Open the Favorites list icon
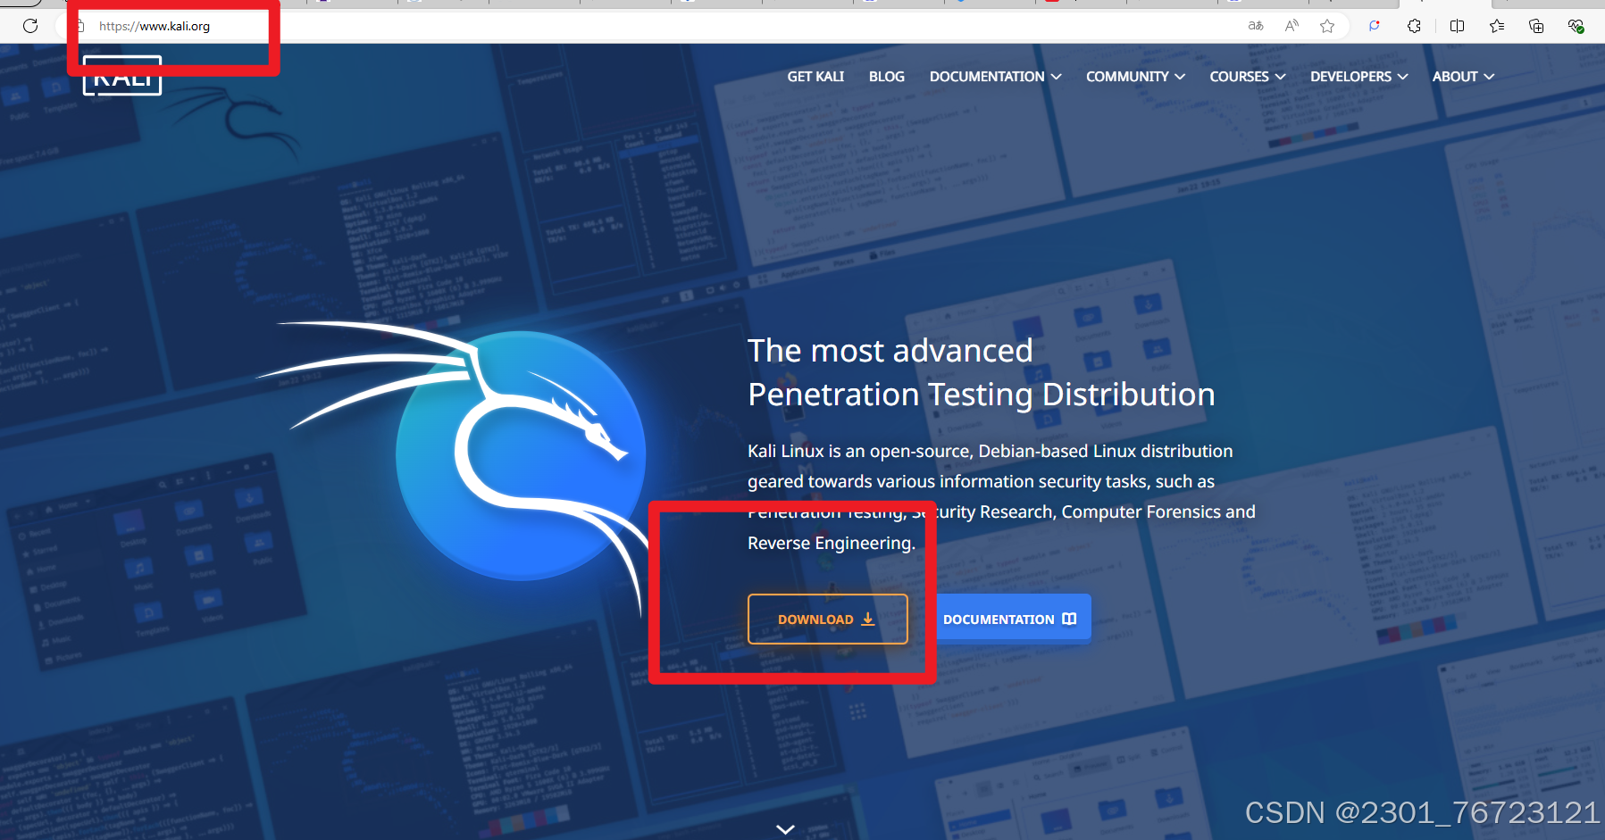Image resolution: width=1605 pixels, height=840 pixels. pyautogui.click(x=1497, y=26)
